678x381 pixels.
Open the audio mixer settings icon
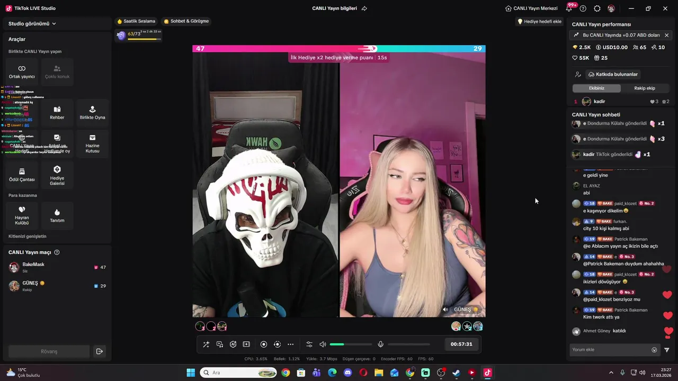(x=309, y=344)
